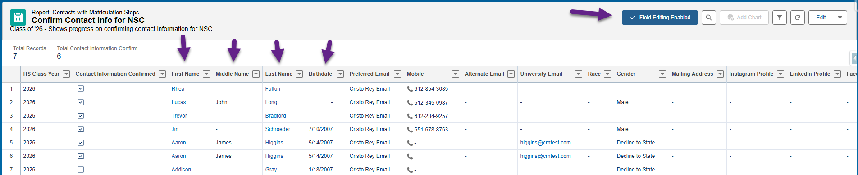Open First Name column dropdown menu
The height and width of the screenshot is (175, 858).
206,74
